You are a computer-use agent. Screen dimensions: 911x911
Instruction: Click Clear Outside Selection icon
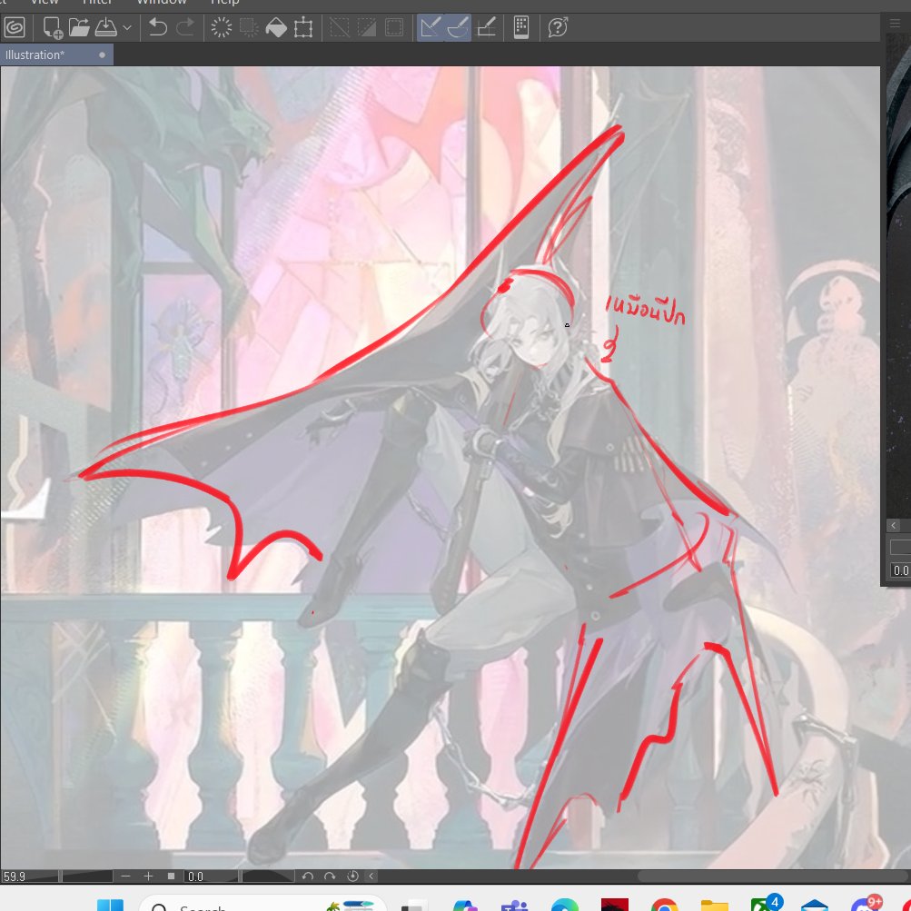coord(249,27)
